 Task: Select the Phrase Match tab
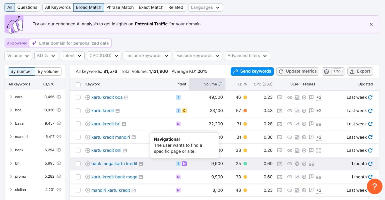click(x=120, y=8)
